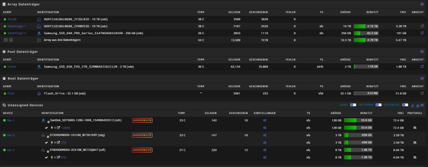
Task: Open the 3TB partition link
Action: point(63,143)
